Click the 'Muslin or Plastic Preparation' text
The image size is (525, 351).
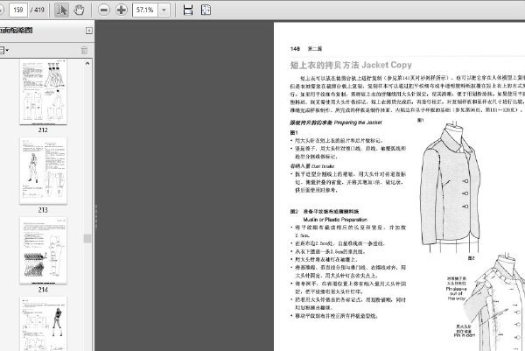click(335, 220)
